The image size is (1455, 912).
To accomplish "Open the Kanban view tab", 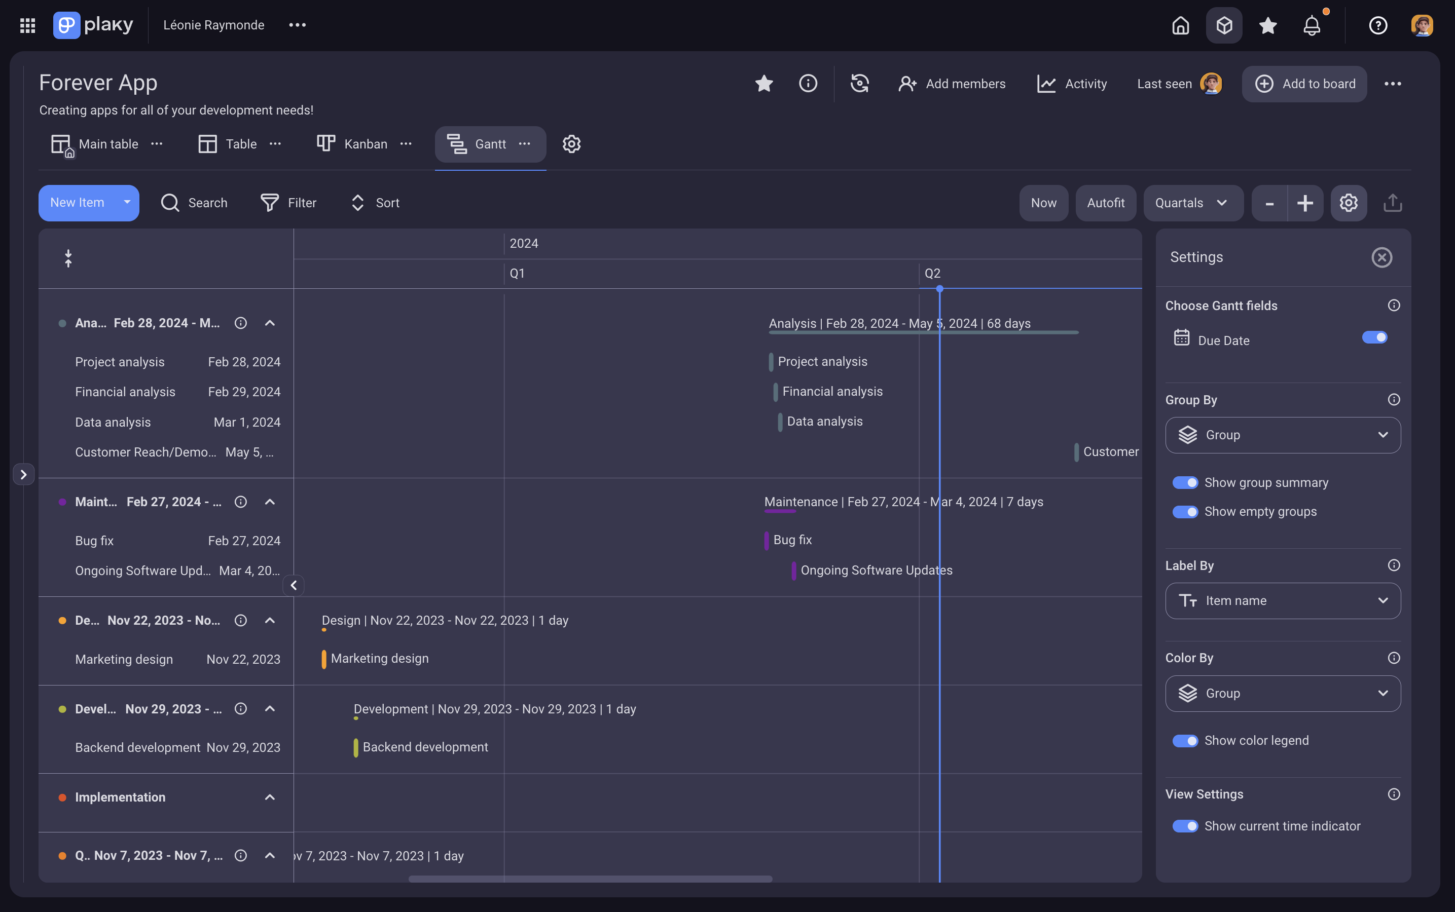I will [x=365, y=144].
